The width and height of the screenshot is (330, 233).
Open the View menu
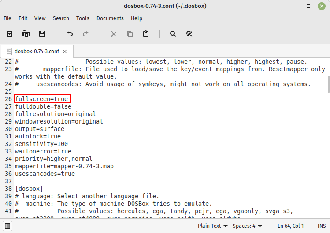[40, 18]
